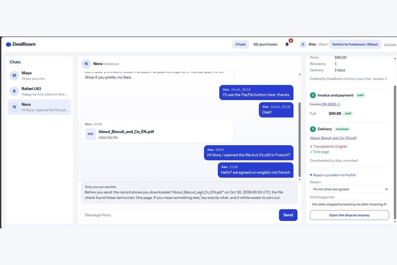Open About_Biscuit_and_Co_EN.pdf link under Delivery
This screenshot has height=265, width=397.
pos(333,138)
